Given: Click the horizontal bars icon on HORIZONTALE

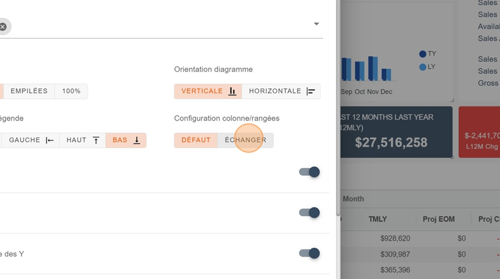Looking at the screenshot, I should tap(311, 92).
